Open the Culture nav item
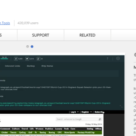The image size is (136, 136). click(x=16, y=129)
